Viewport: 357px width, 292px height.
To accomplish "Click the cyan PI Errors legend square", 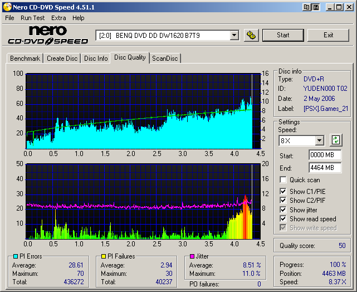I will (x=15, y=256).
